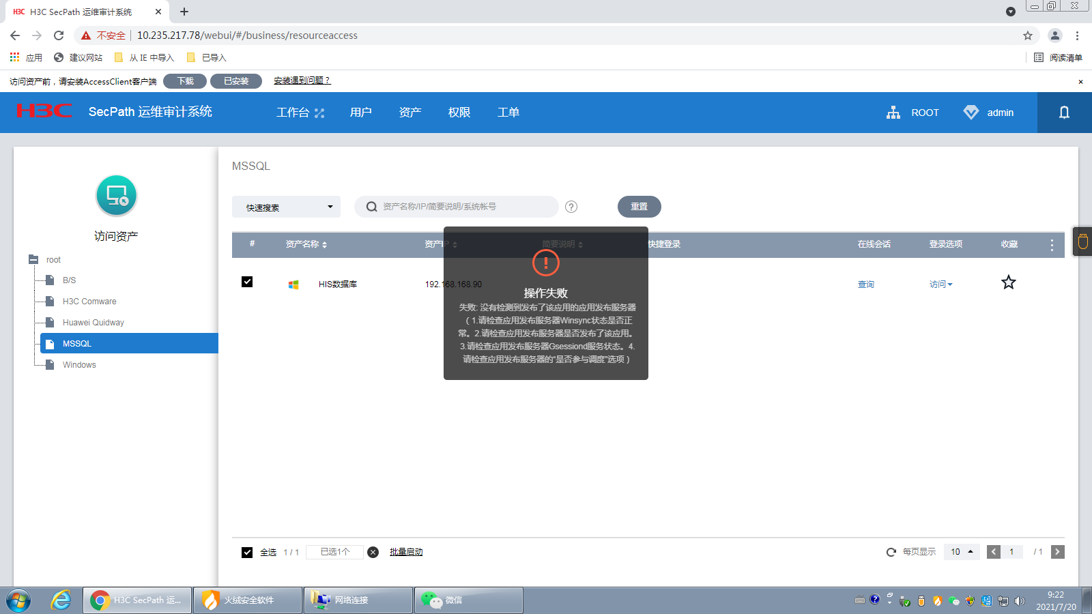
Task: Favorite the HIS数据库 asset with star
Action: click(1009, 282)
